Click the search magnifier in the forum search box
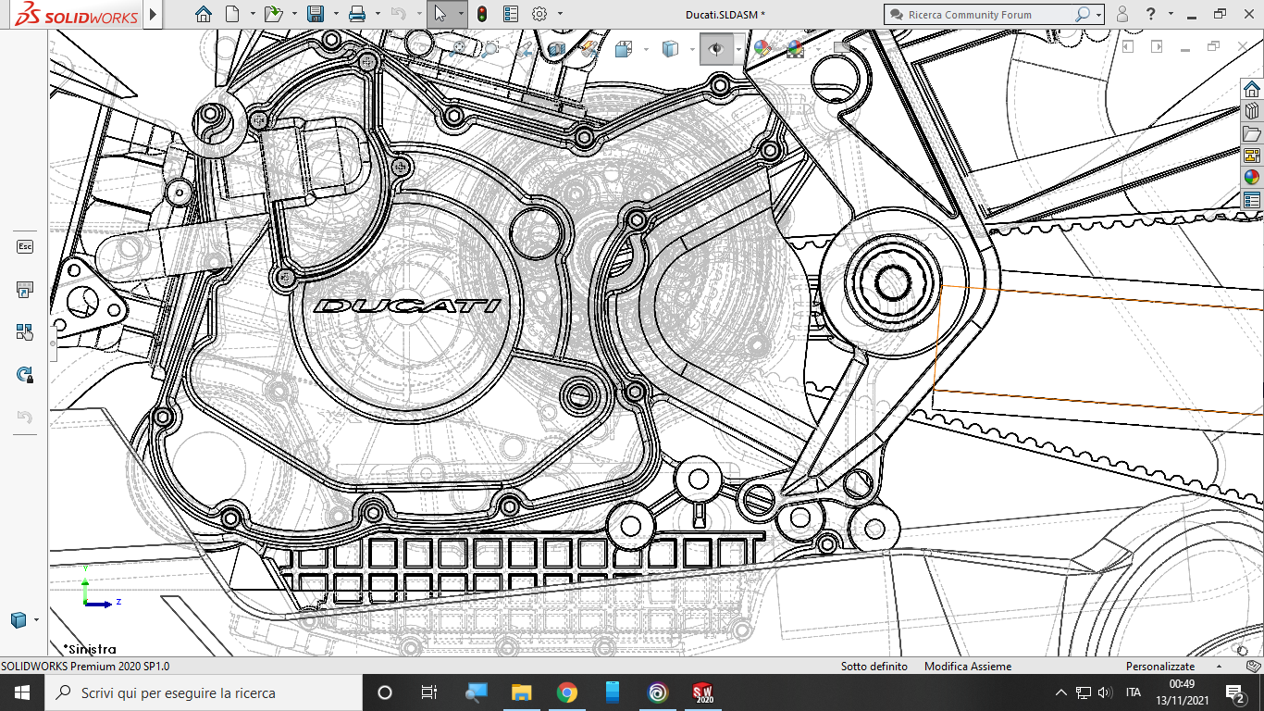 tap(1082, 14)
